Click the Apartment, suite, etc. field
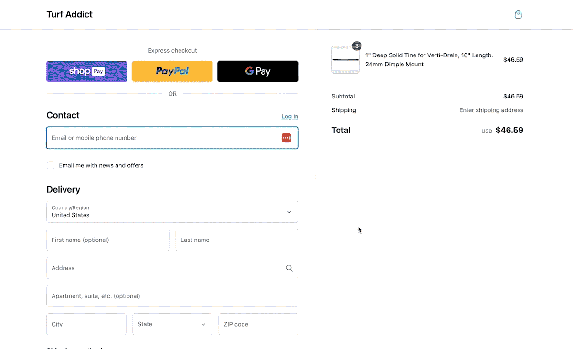Screen dimensions: 573x349 172,296
